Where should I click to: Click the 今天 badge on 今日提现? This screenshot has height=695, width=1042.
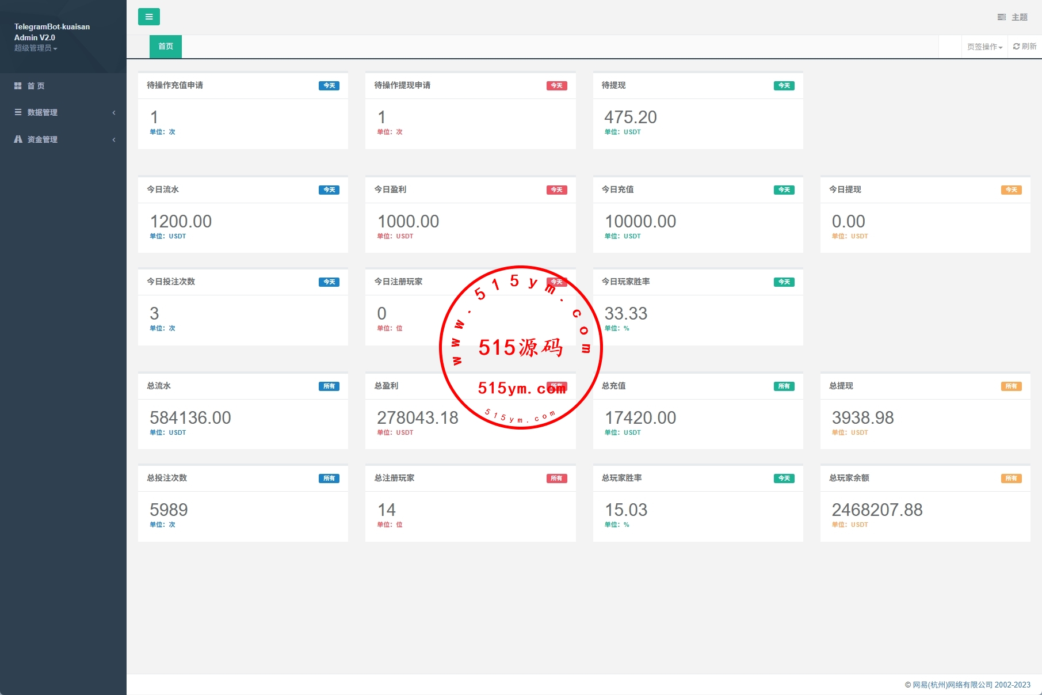pos(1011,190)
